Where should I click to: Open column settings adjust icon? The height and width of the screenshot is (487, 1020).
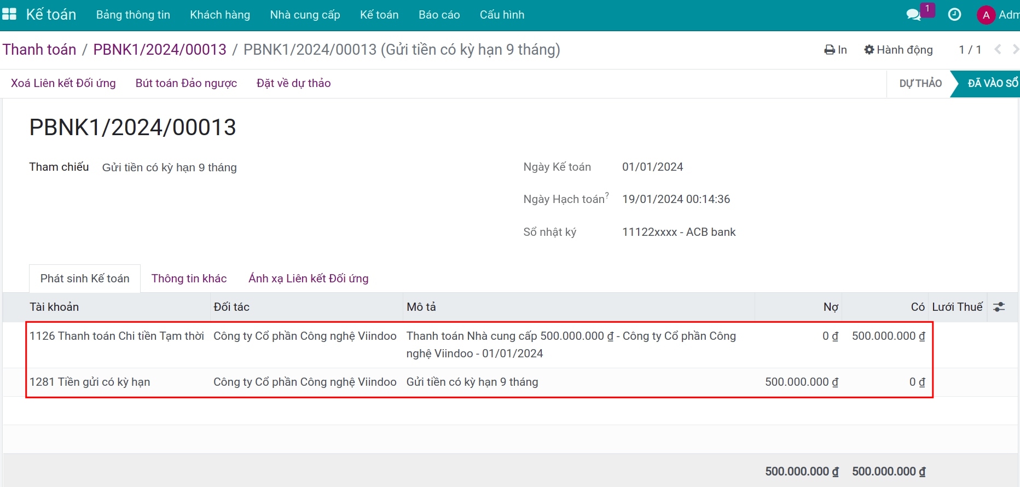[x=999, y=307]
